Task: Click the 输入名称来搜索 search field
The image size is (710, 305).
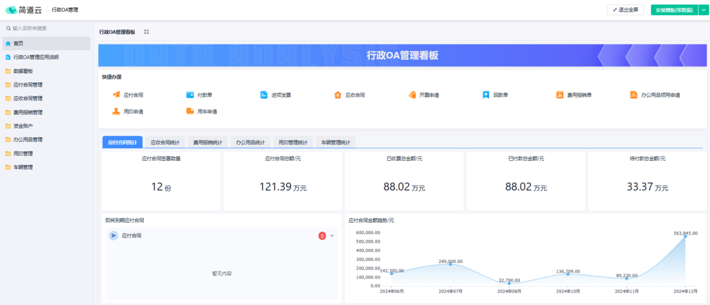Action: 47,28
